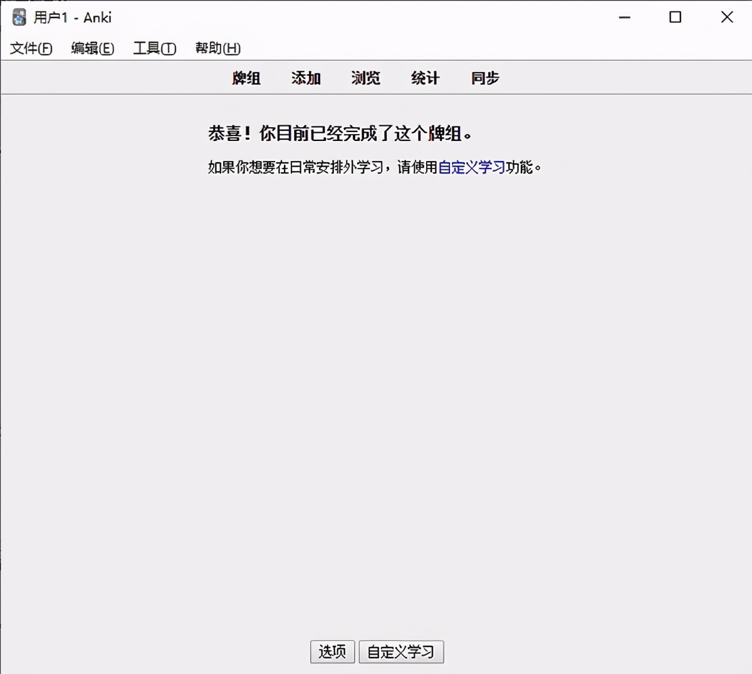
Task: Select 统计 in the top navigation
Action: (x=425, y=78)
